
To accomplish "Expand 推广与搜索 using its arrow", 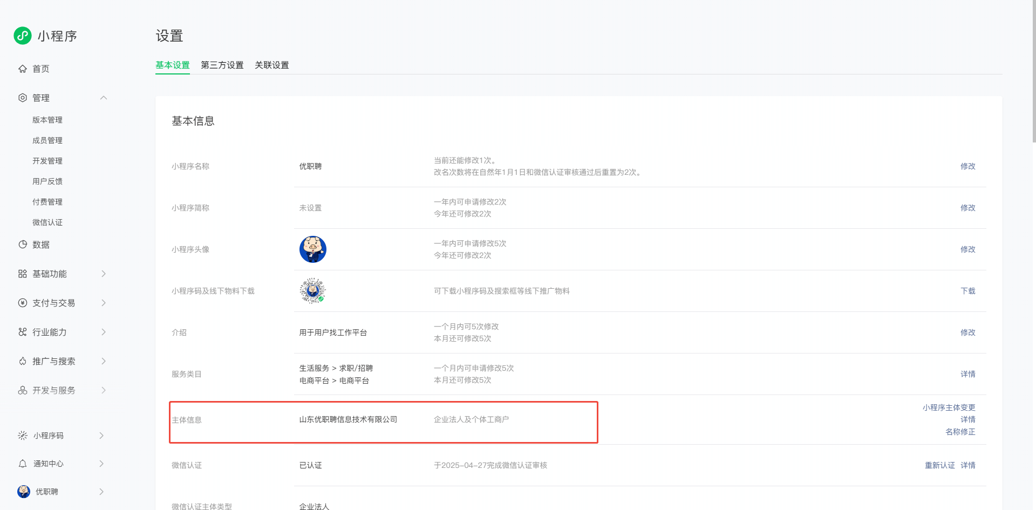I will point(104,361).
